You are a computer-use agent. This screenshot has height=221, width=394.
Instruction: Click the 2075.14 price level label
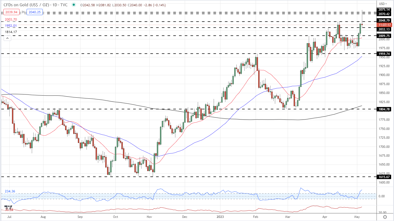(384, 10)
